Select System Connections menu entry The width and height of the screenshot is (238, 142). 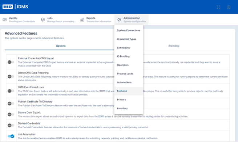point(129,31)
